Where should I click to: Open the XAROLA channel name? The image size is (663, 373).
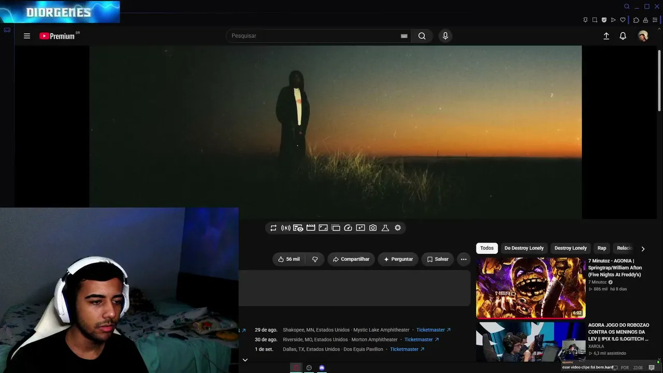coord(596,347)
